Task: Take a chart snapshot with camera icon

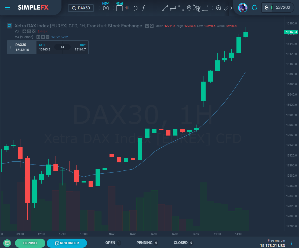Action: point(106,8)
